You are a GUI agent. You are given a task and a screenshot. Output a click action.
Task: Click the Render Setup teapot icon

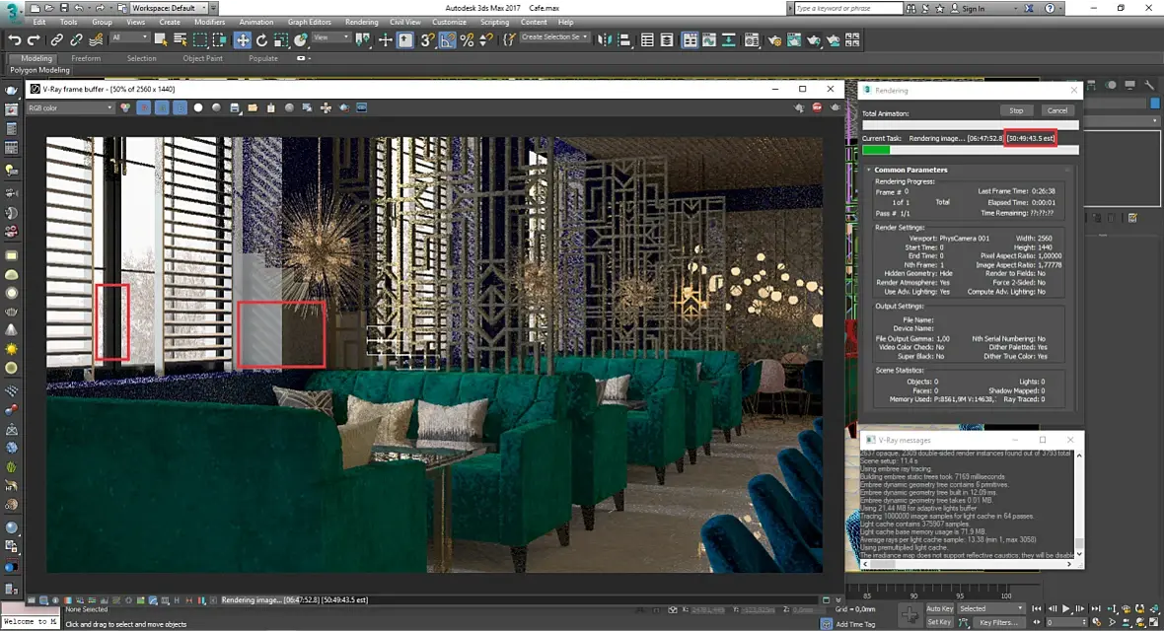[773, 40]
